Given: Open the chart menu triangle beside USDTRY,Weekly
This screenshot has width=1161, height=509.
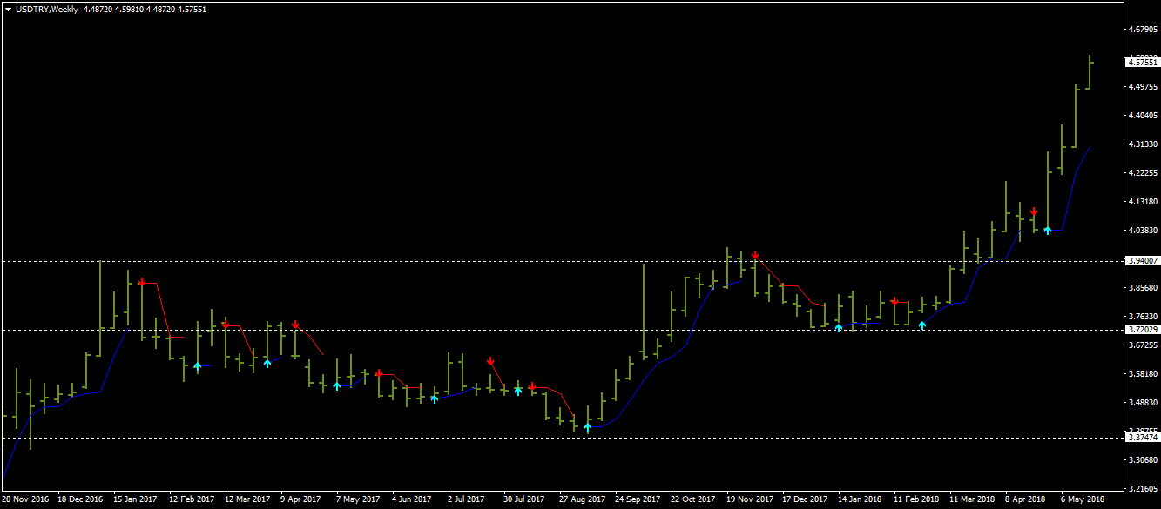Looking at the screenshot, I should point(8,10).
